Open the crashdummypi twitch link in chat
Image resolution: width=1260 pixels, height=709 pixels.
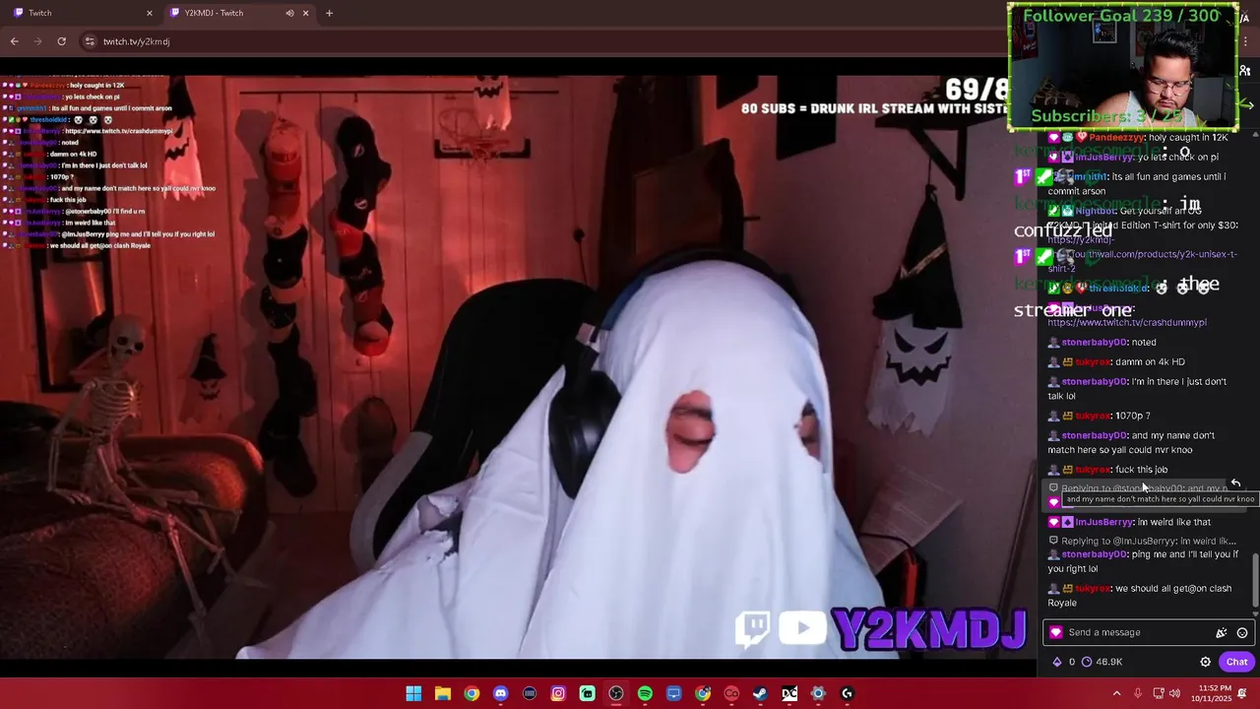tap(1127, 322)
